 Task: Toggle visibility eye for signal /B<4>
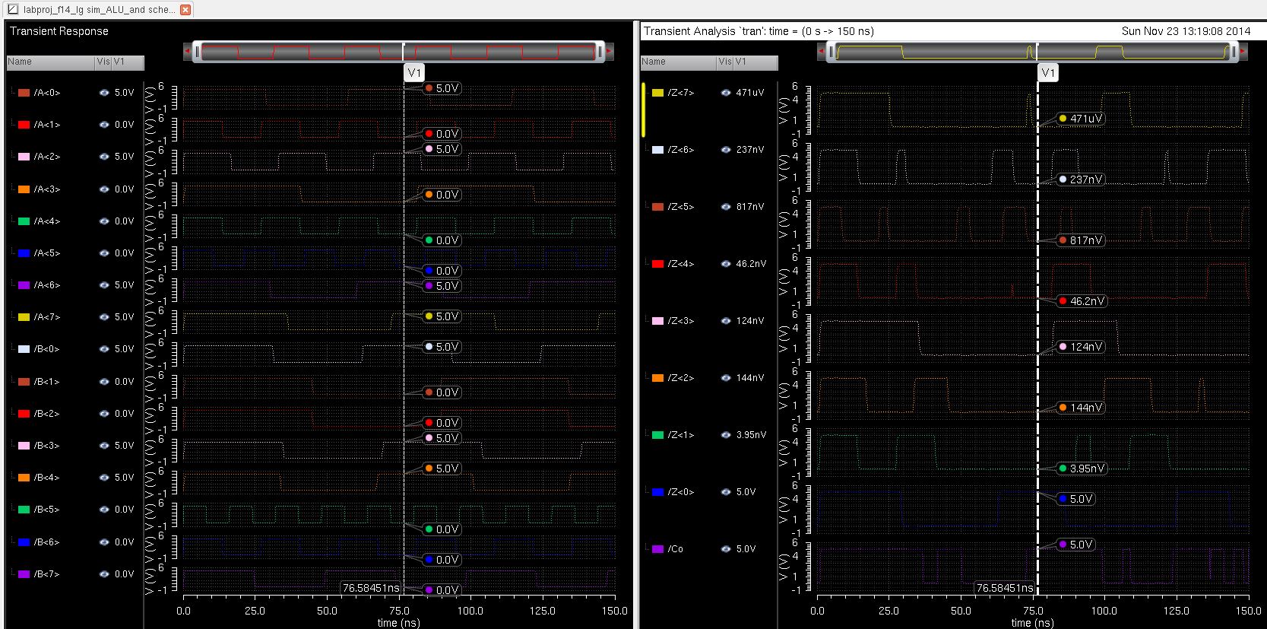coord(104,478)
